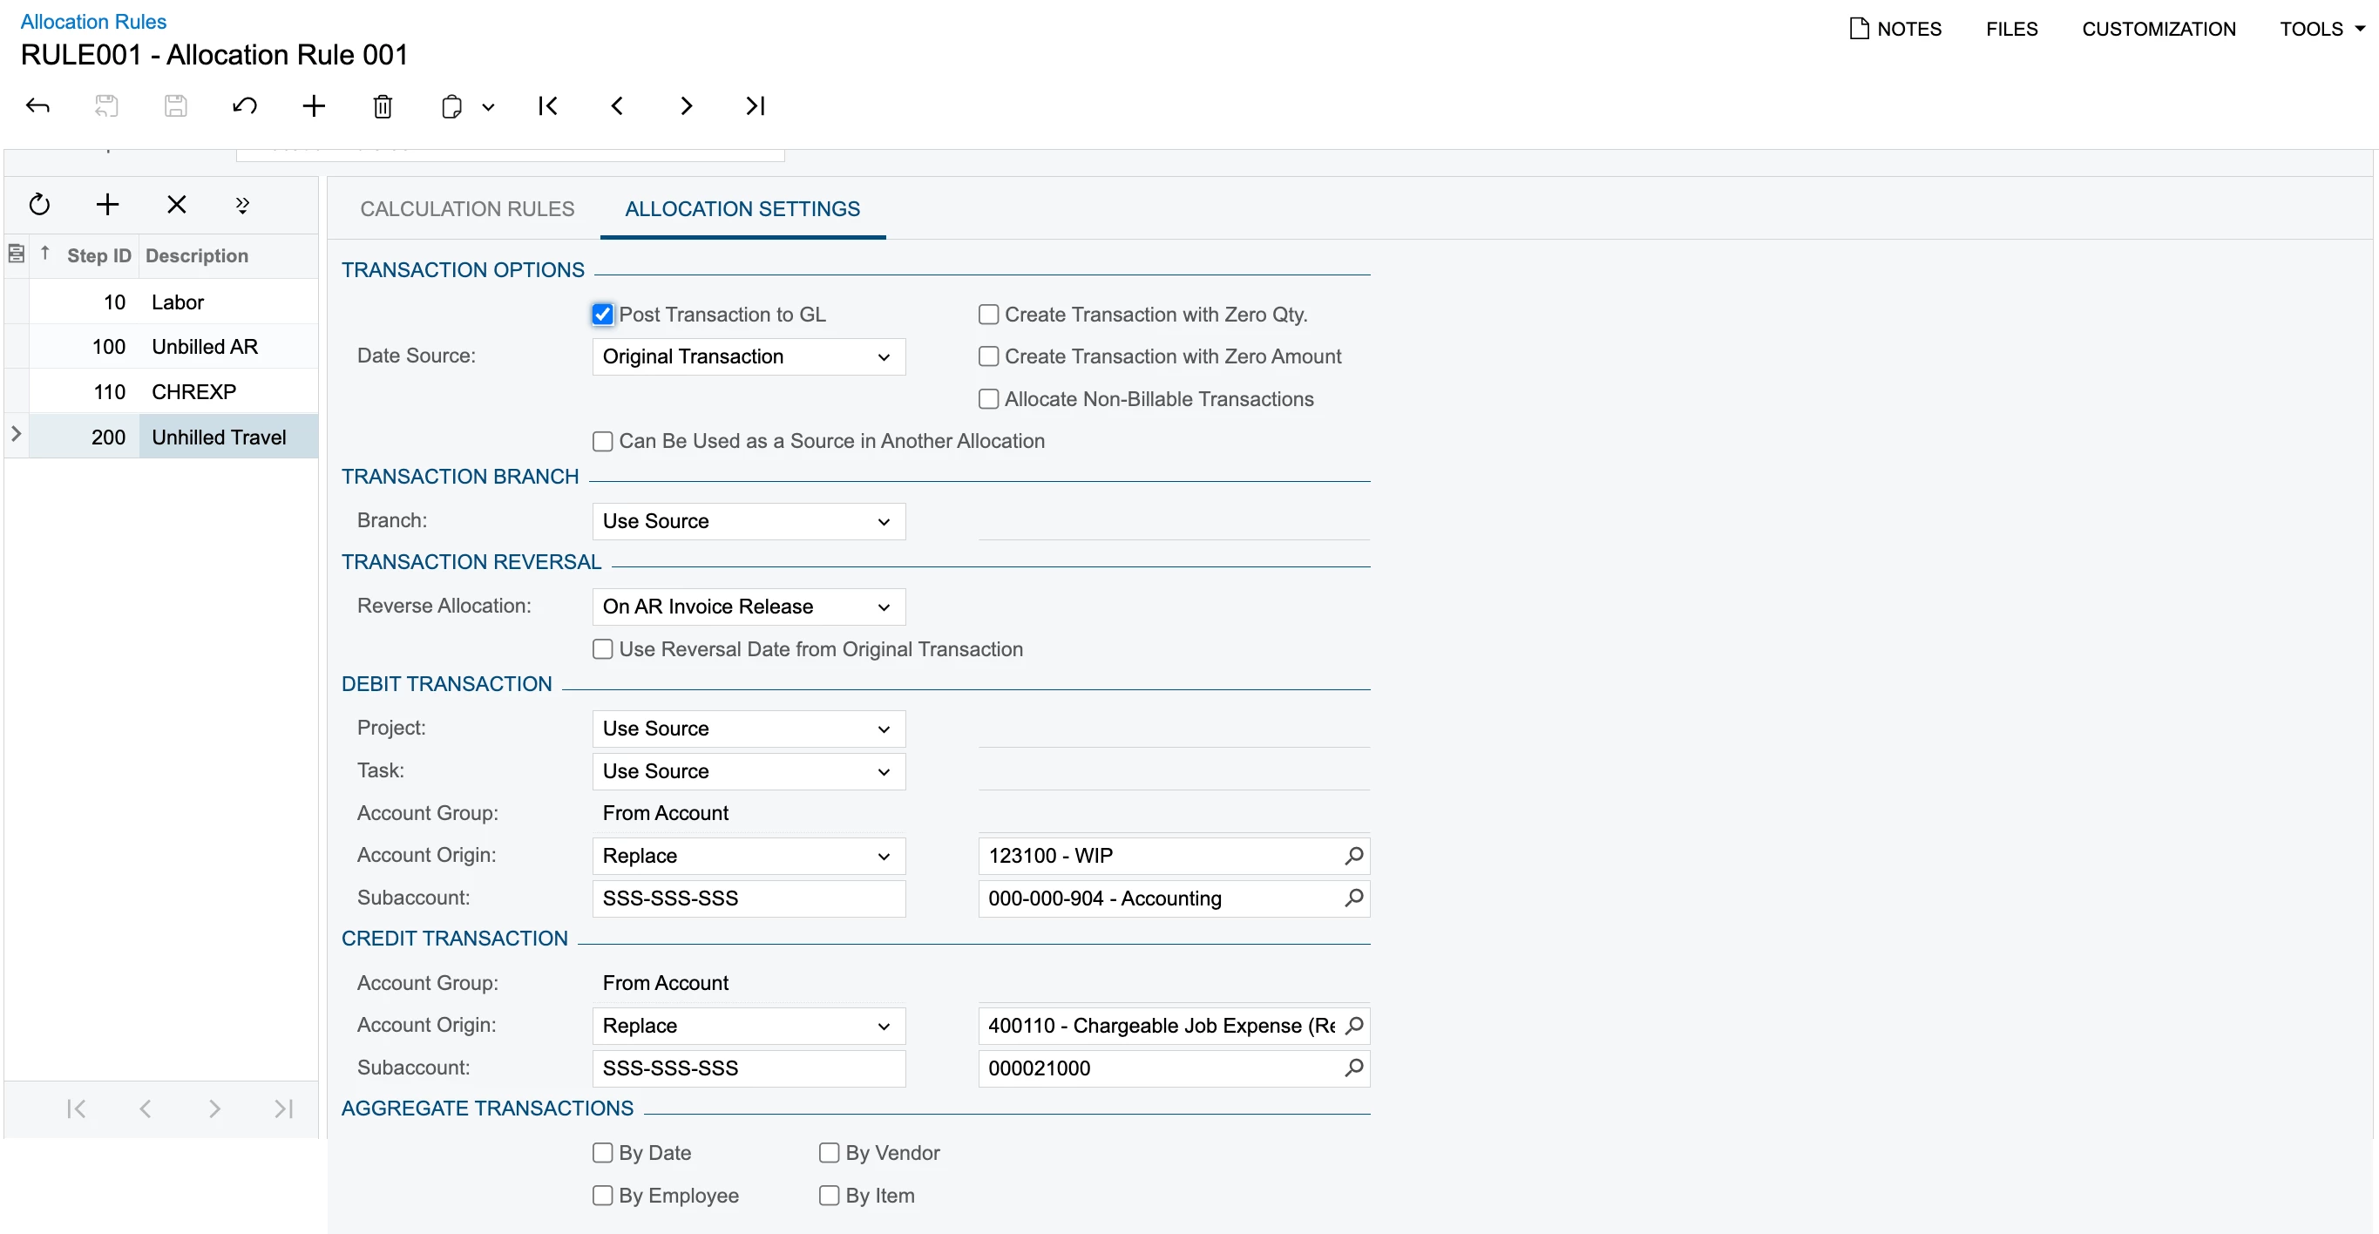
Task: Go to the last record
Action: 755,106
